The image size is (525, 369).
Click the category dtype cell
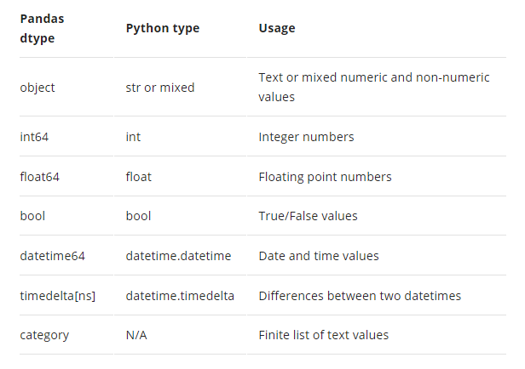coord(44,335)
